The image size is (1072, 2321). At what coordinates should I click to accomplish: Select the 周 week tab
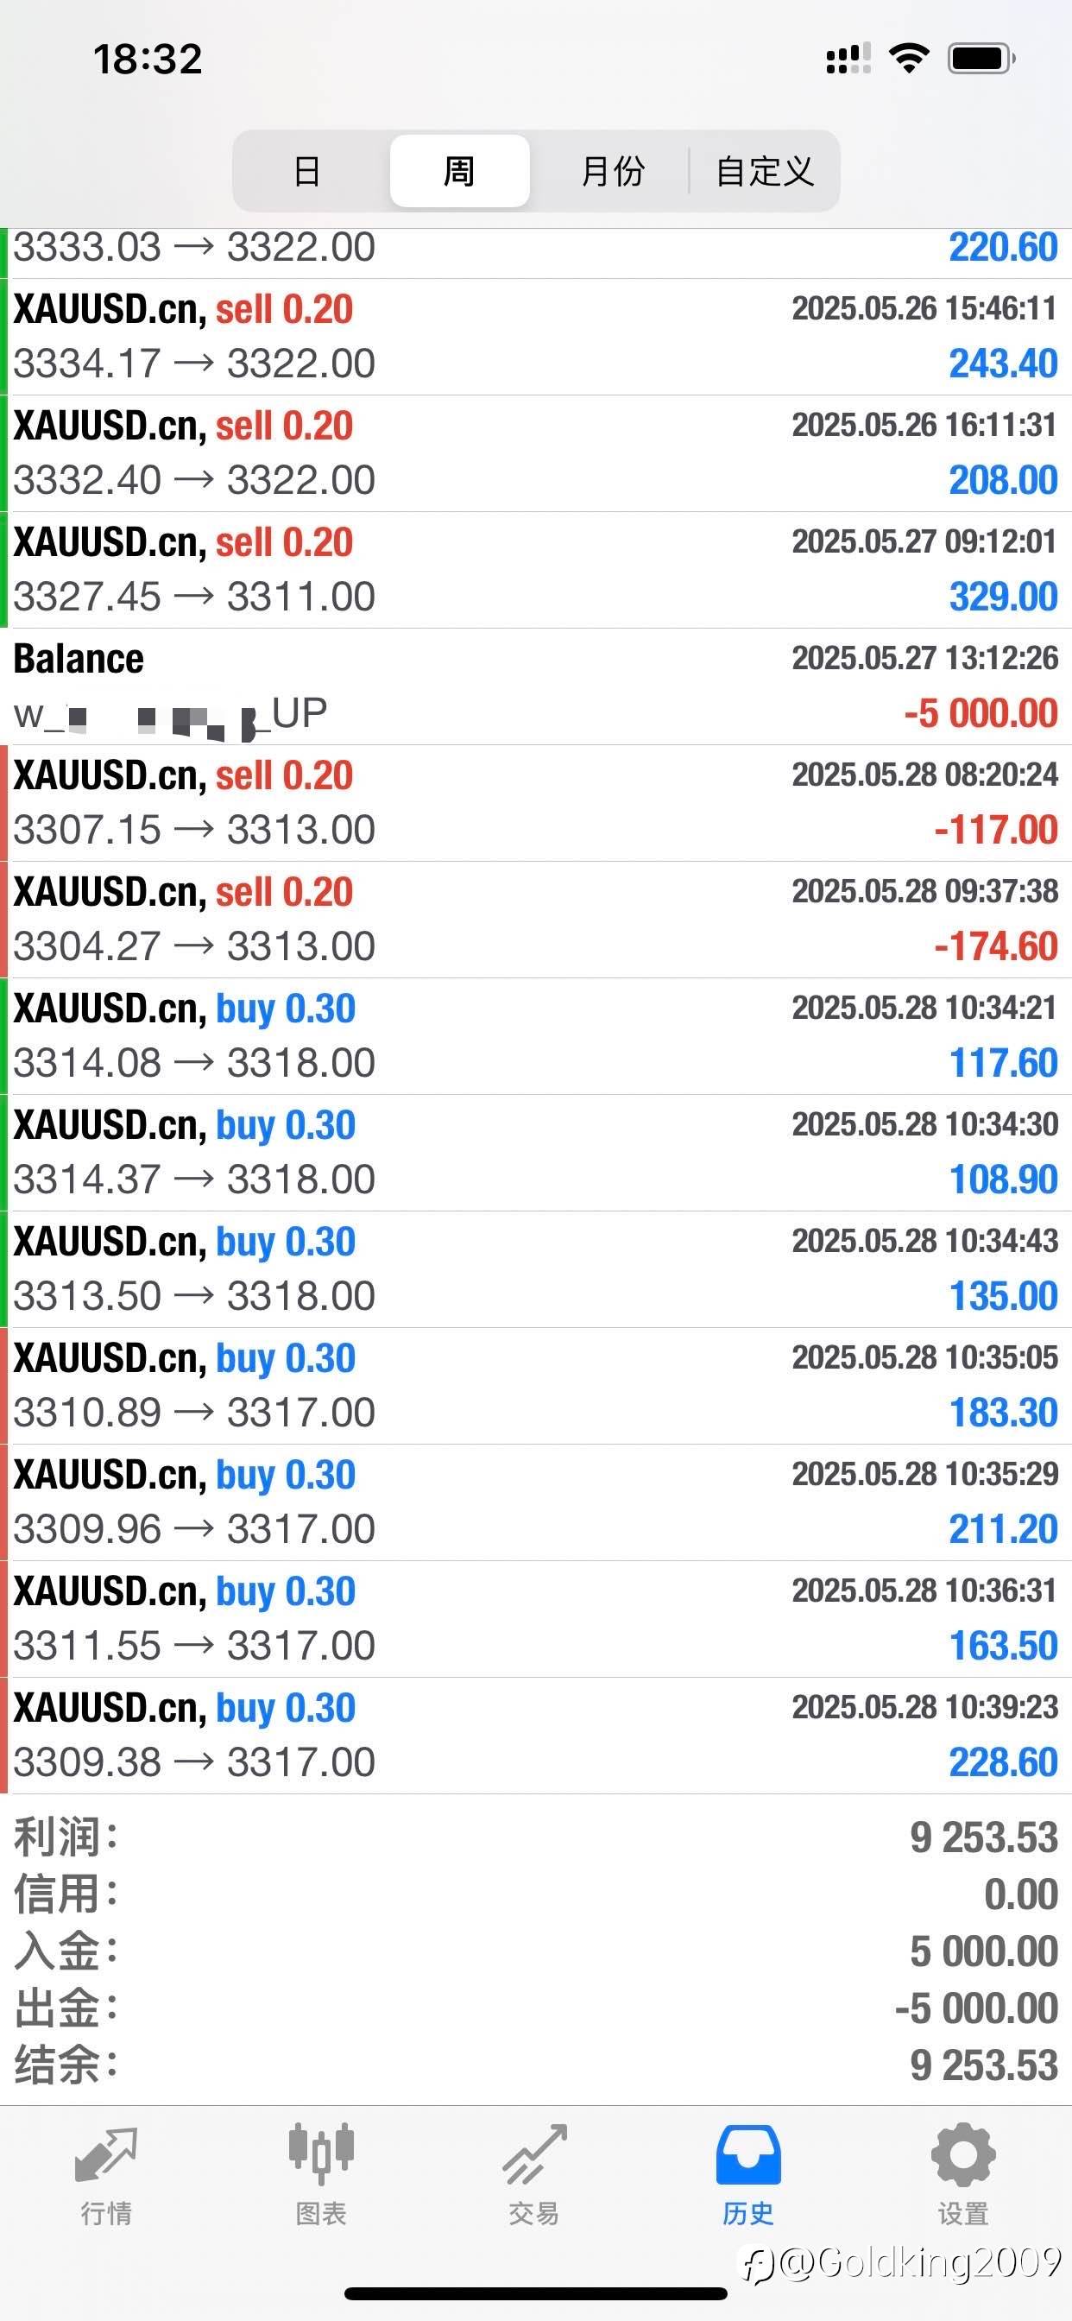click(459, 171)
